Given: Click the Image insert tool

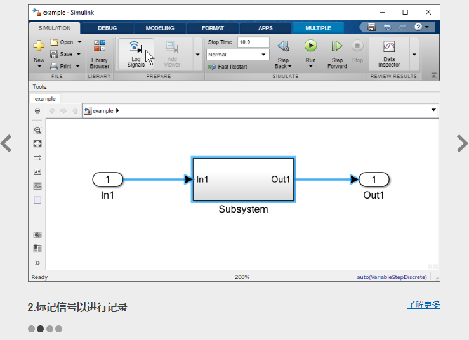Looking at the screenshot, I should (x=37, y=186).
